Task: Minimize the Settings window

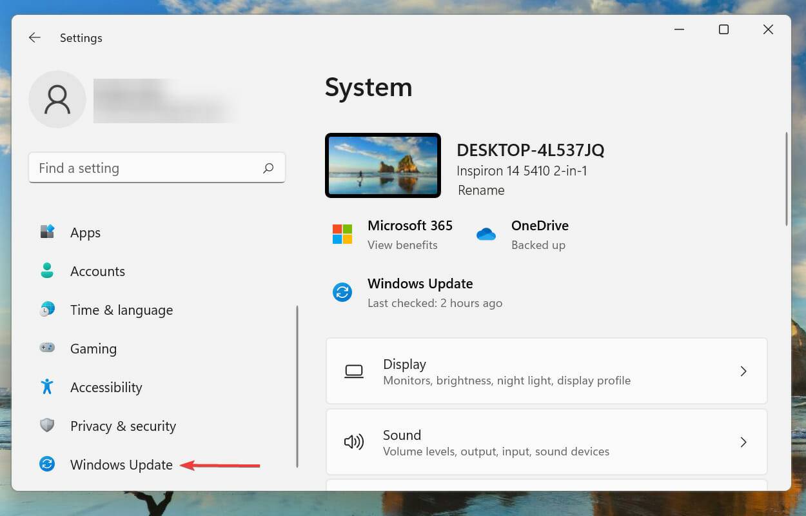Action: click(x=680, y=30)
